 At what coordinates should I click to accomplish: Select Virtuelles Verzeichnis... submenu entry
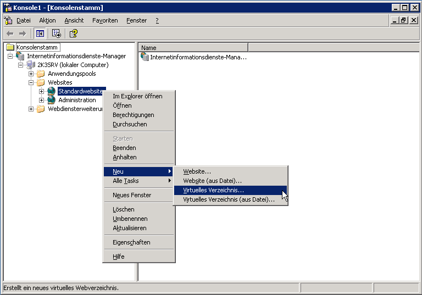click(x=230, y=190)
